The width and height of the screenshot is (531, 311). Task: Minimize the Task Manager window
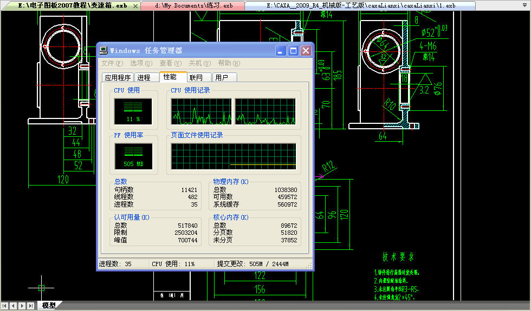pyautogui.click(x=281, y=51)
